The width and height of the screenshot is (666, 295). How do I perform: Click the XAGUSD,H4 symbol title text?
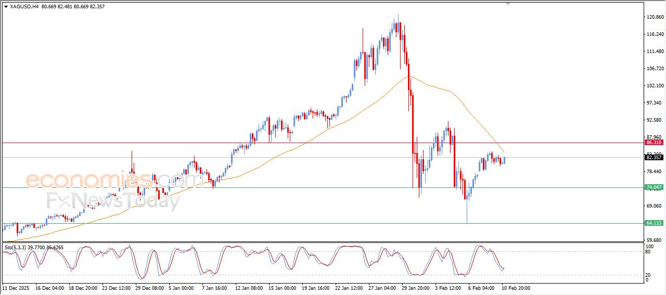24,7
